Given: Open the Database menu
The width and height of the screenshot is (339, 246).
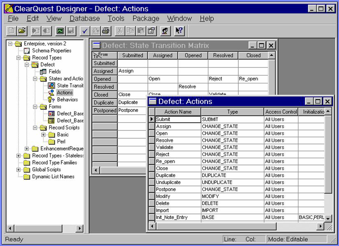Looking at the screenshot, I should click(85, 19).
